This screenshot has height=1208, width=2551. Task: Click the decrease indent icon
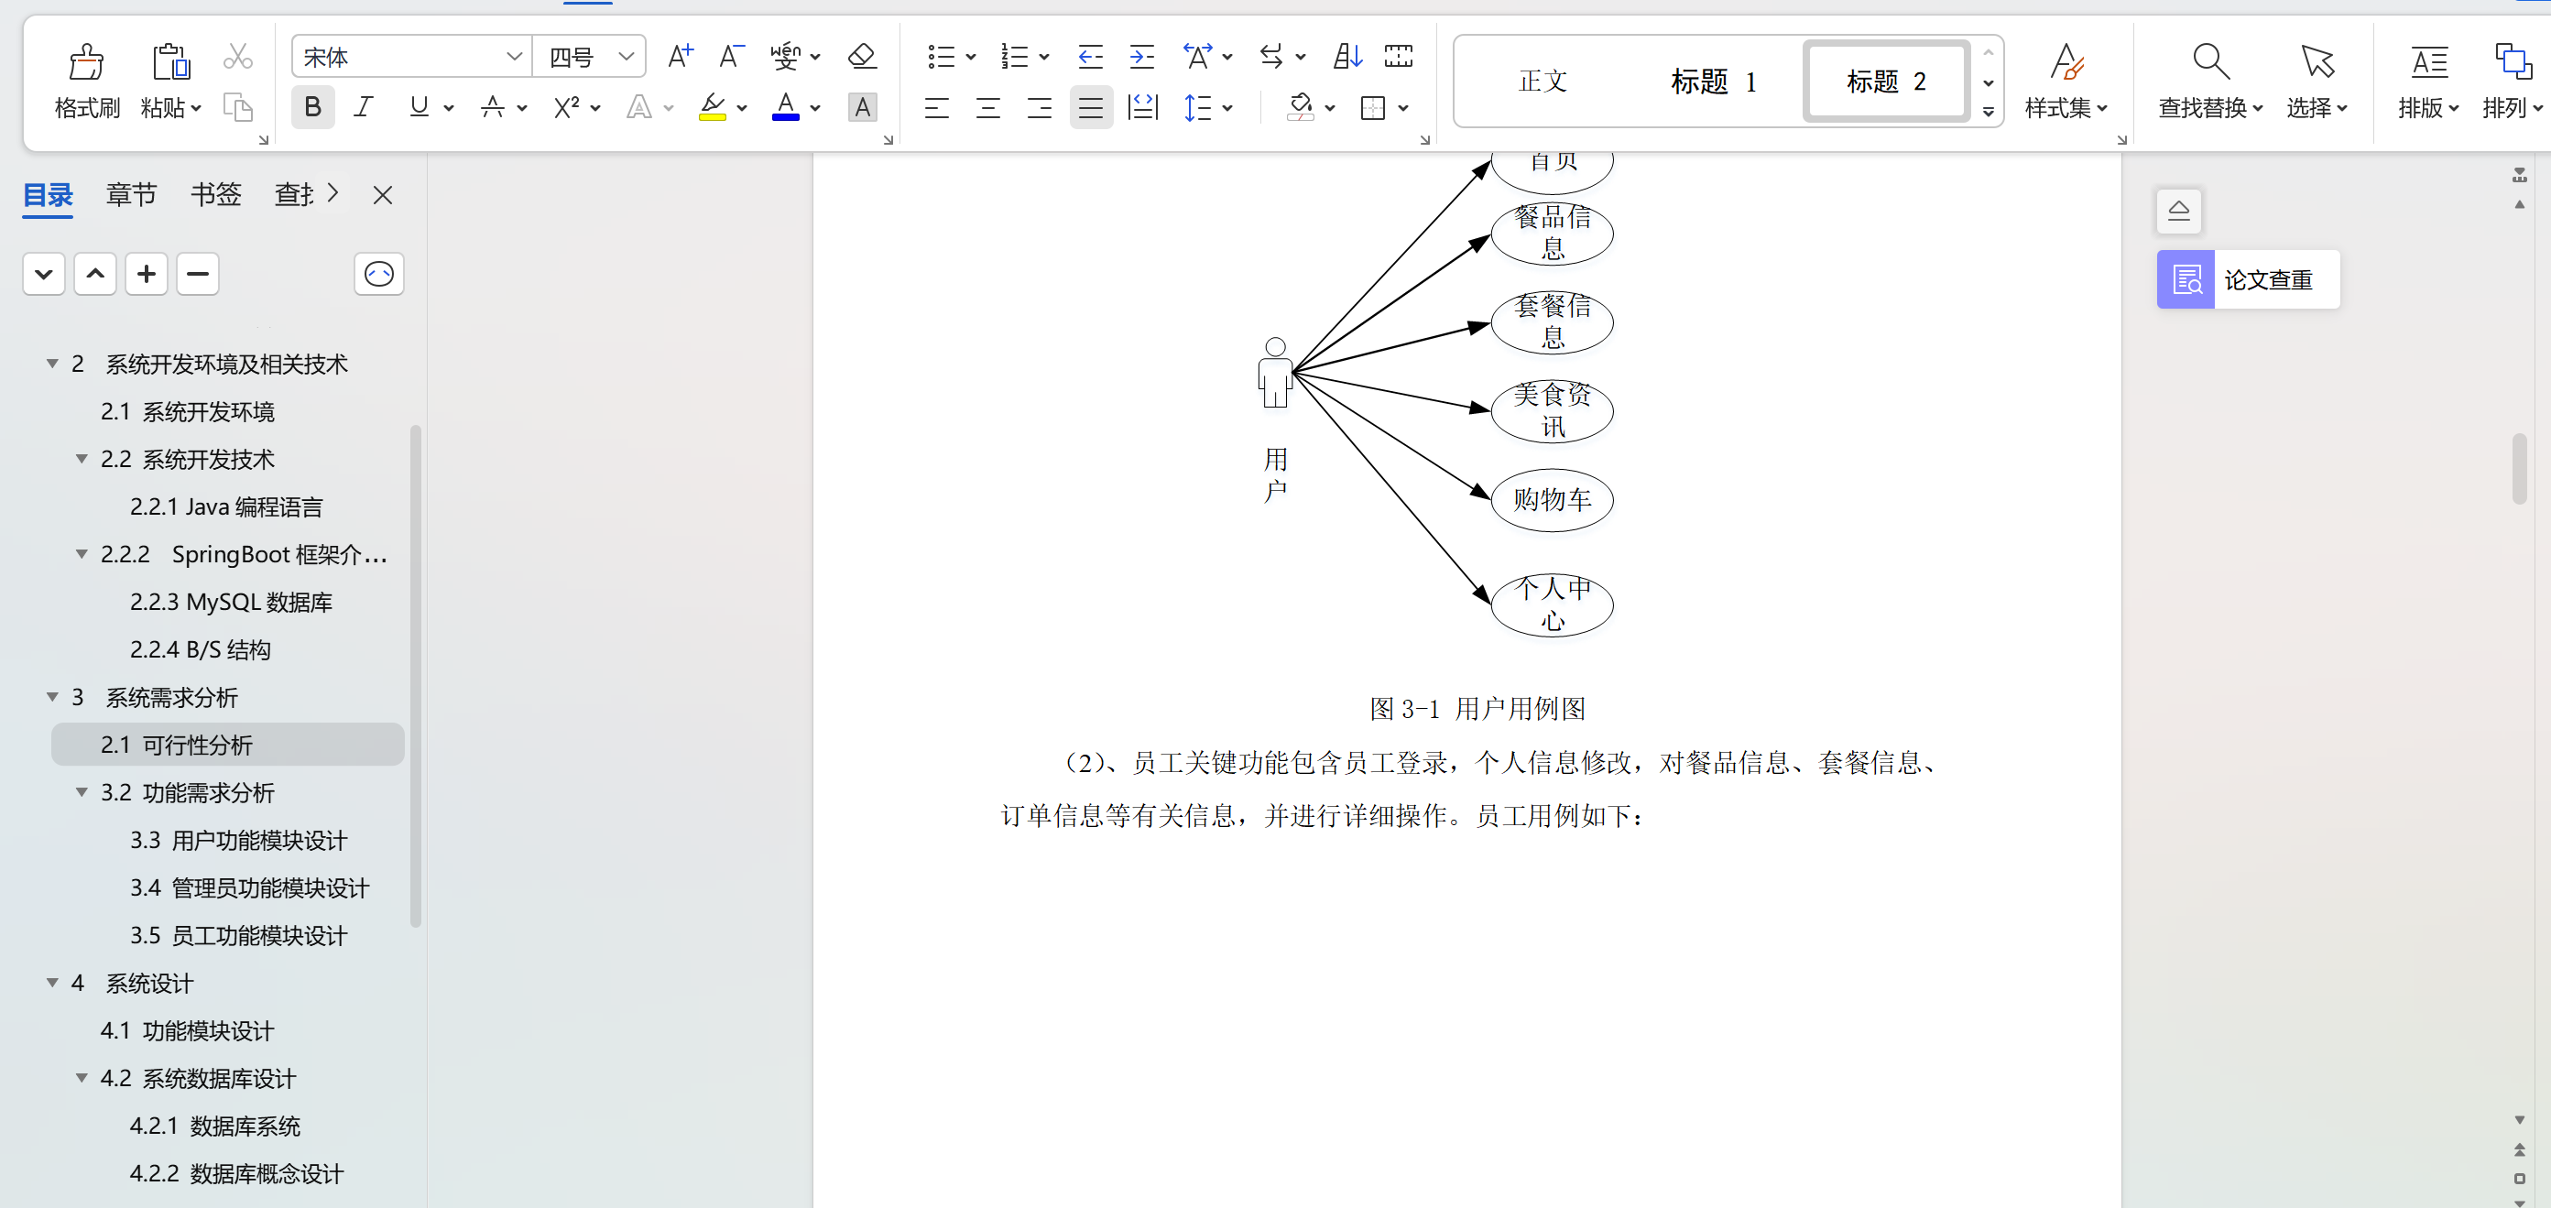click(1089, 57)
